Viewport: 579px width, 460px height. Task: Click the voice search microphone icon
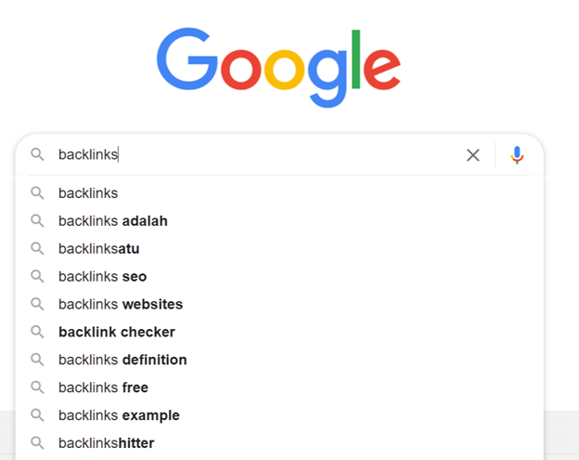[x=517, y=155]
